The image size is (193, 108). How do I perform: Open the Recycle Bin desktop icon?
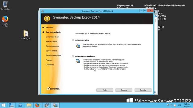(x=5, y=6)
